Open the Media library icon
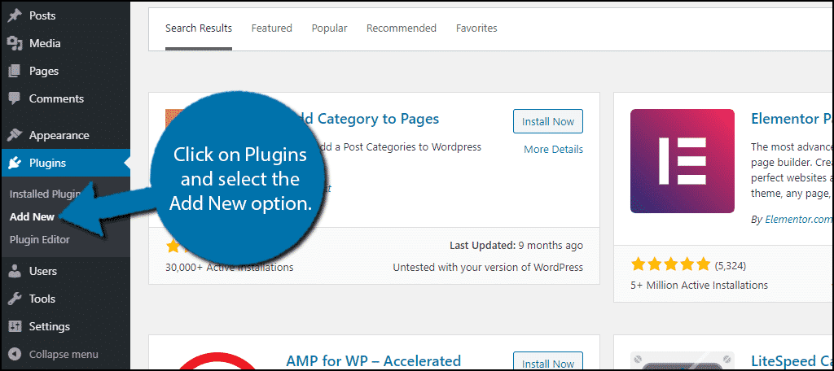The image size is (834, 371). tap(15, 44)
